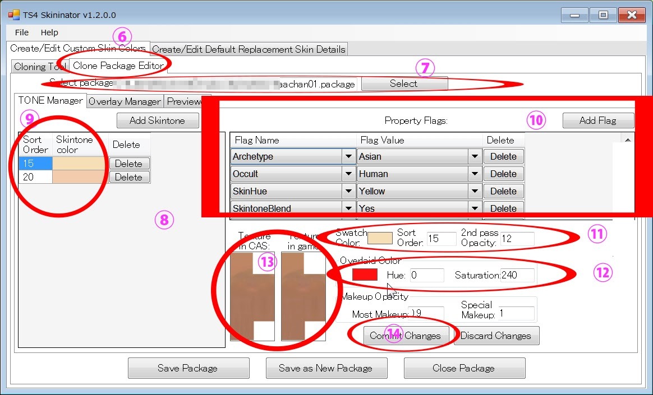Open the File menu
653x395 pixels.
[x=22, y=32]
